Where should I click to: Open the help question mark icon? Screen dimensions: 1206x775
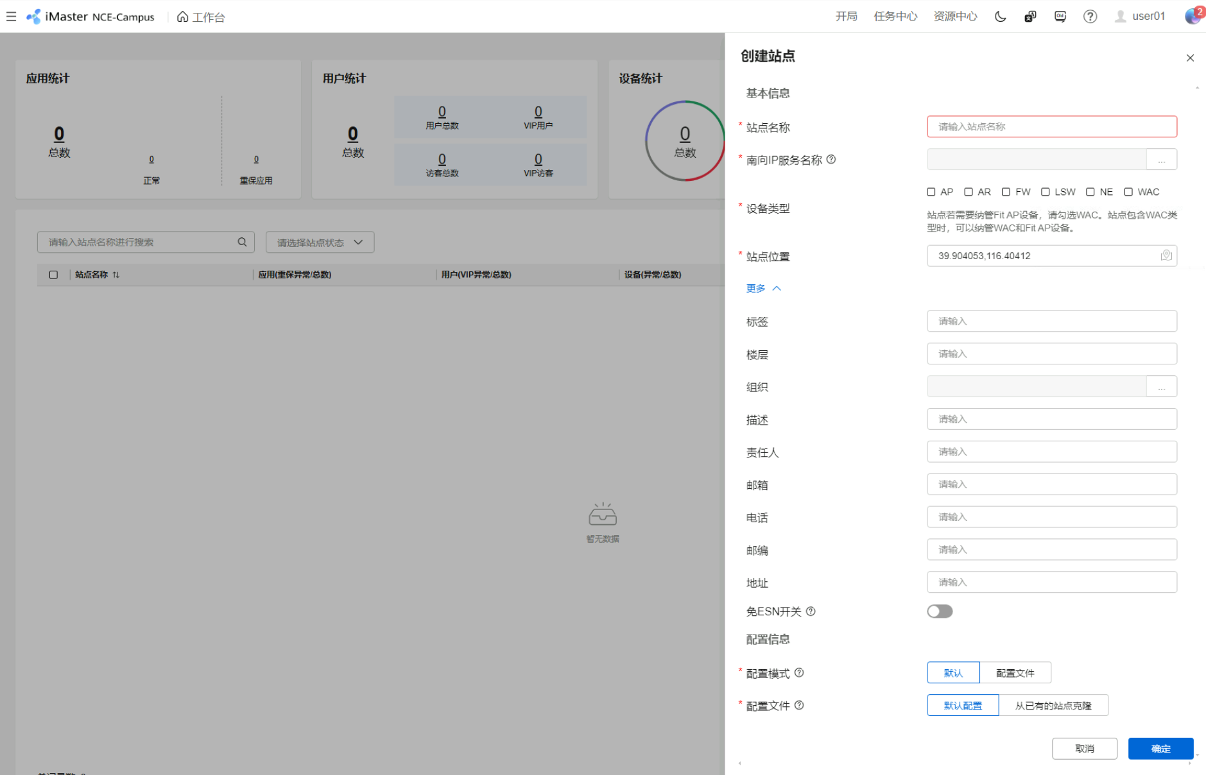coord(1090,17)
